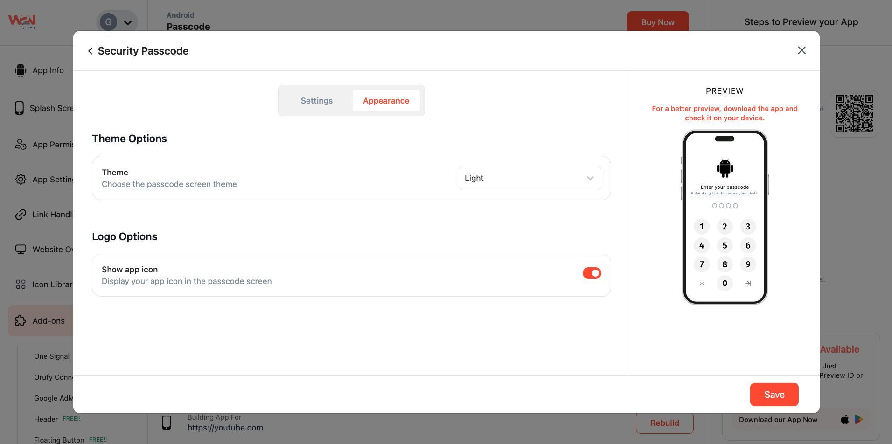Click the Buy Now button
This screenshot has height=444, width=892.
pos(658,21)
